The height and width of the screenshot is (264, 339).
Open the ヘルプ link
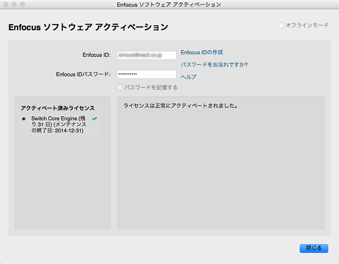coord(189,77)
